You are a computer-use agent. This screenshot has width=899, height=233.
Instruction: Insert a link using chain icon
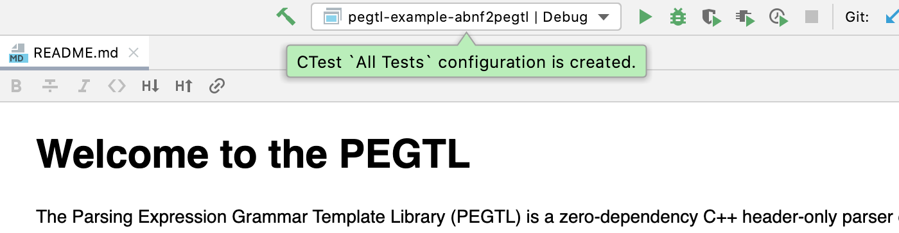coord(217,86)
